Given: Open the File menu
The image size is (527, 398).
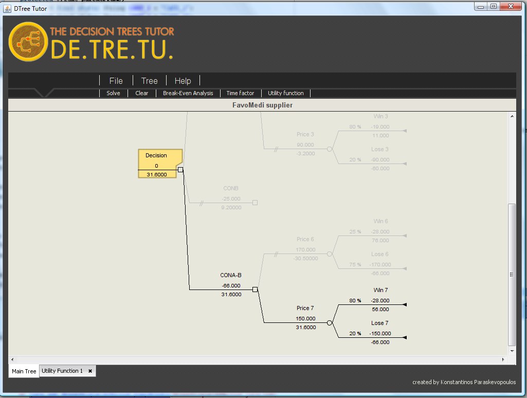Looking at the screenshot, I should [116, 81].
